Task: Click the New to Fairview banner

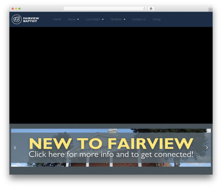Action: [x=111, y=148]
